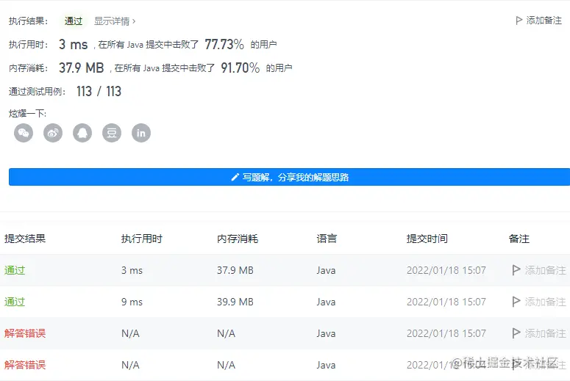Click the 内存消耗 column header

click(x=238, y=239)
